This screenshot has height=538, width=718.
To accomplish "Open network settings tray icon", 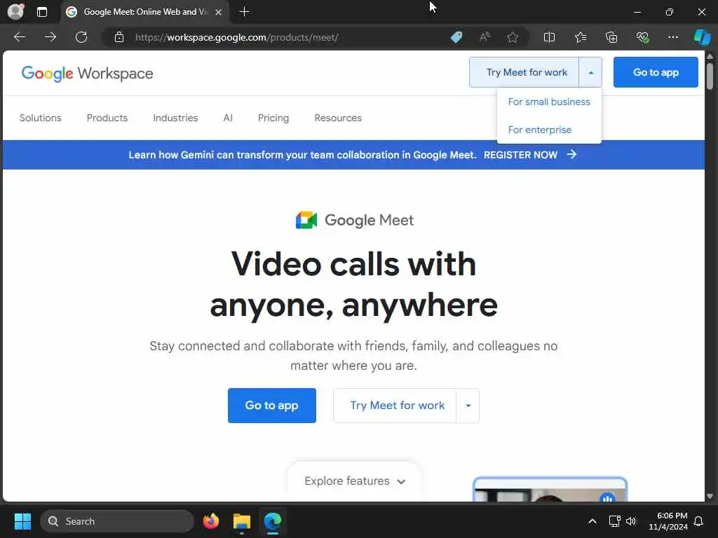I will (614, 521).
